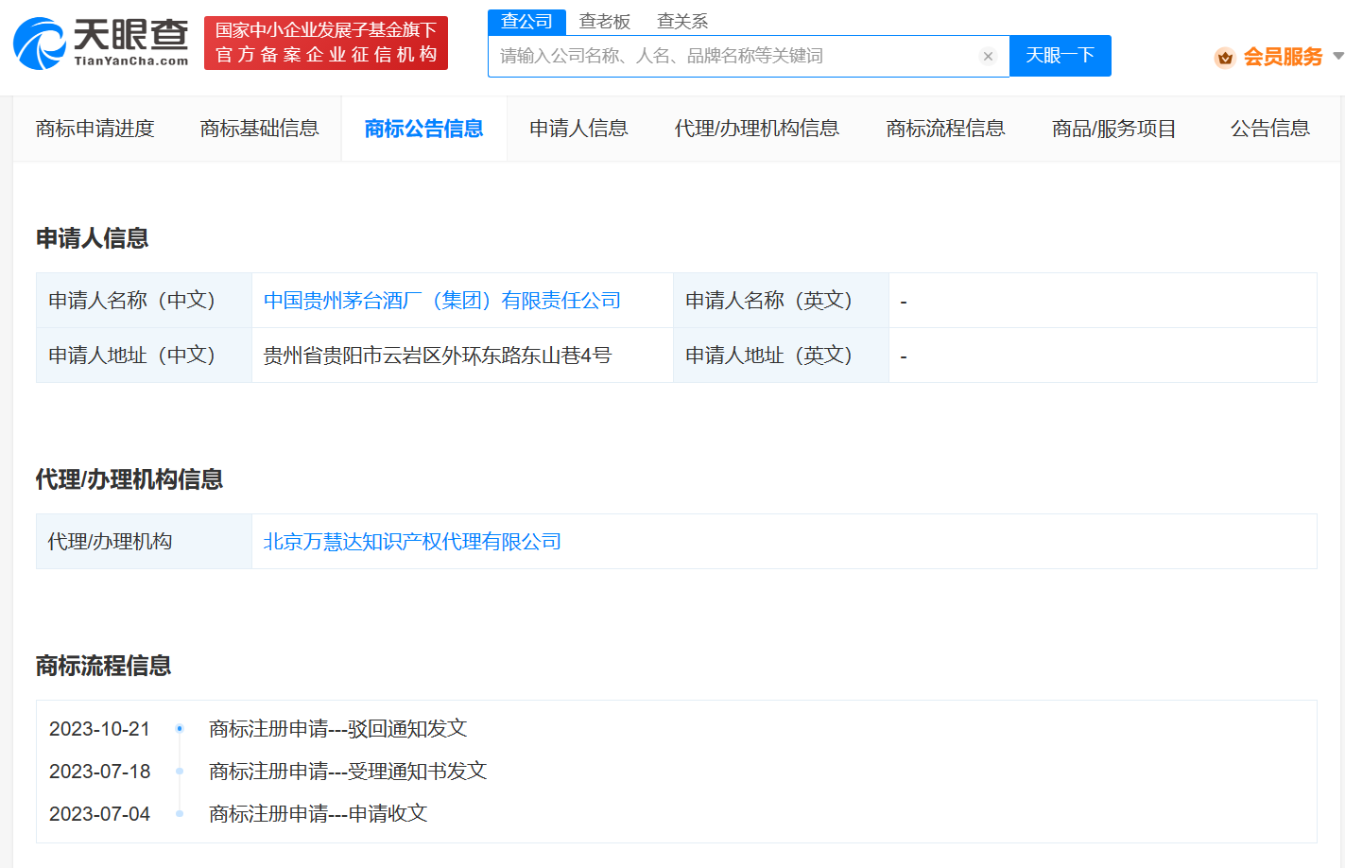Screen dimensions: 1345x868
Task: Open the 代理/办理机构信息 tab
Action: pyautogui.click(x=756, y=129)
